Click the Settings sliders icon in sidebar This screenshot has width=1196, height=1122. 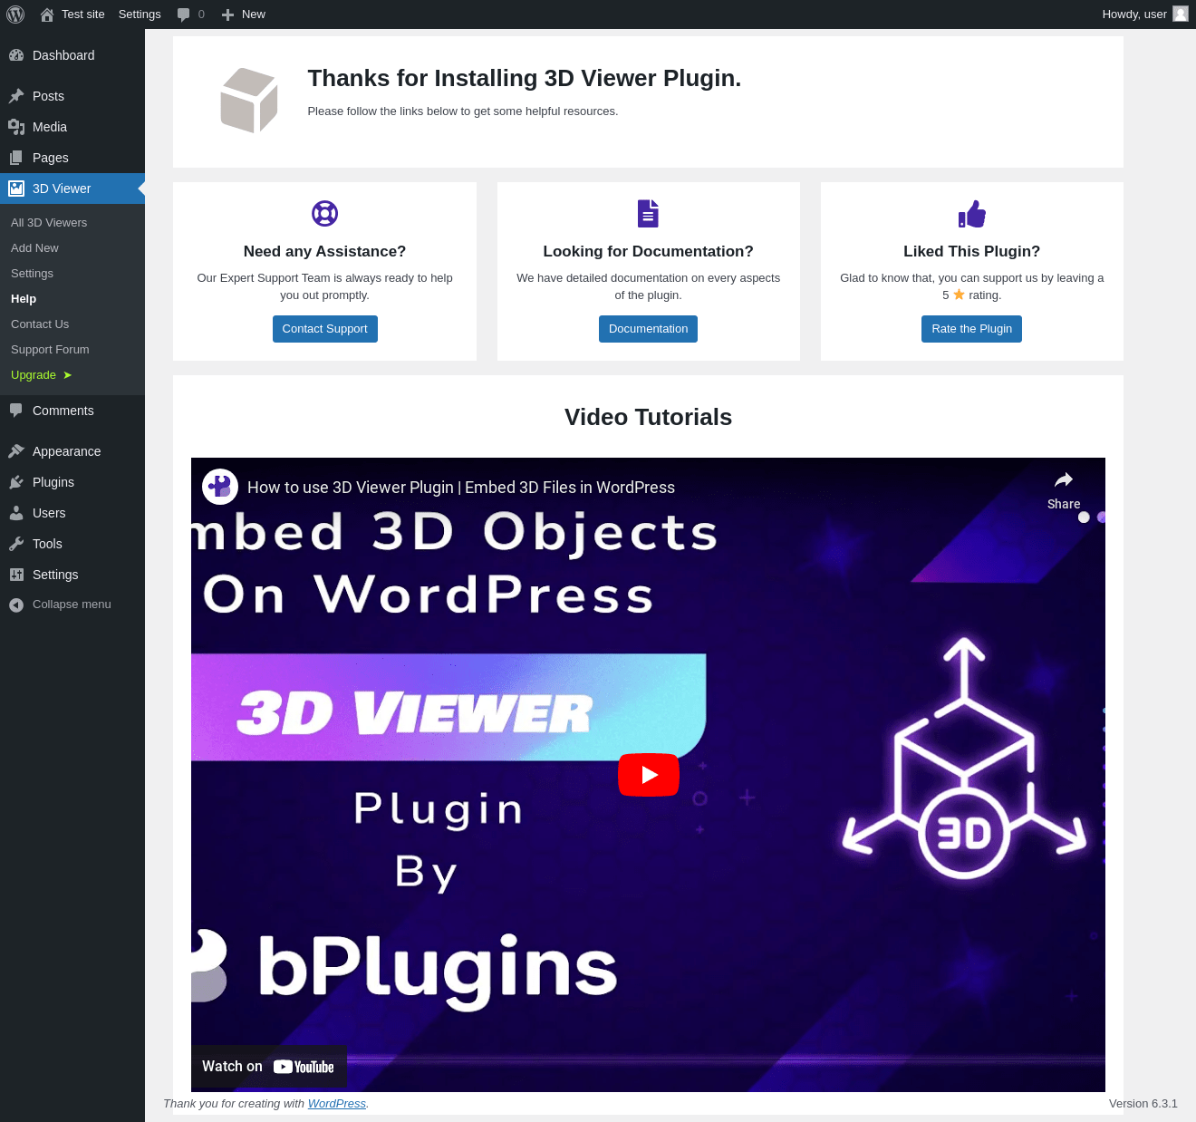coord(16,575)
